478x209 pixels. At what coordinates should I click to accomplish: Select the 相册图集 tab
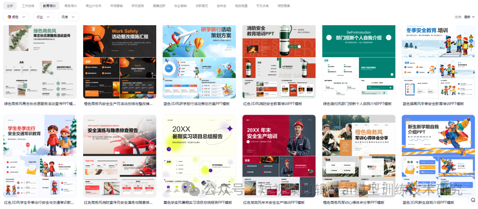point(284,6)
